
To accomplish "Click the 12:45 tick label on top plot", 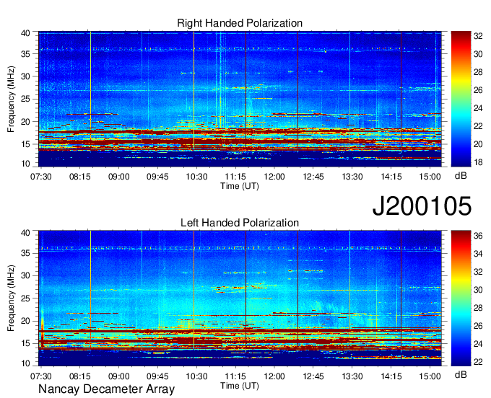I will (x=313, y=177).
